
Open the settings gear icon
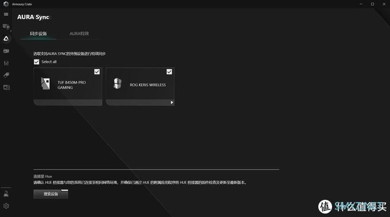(6, 206)
